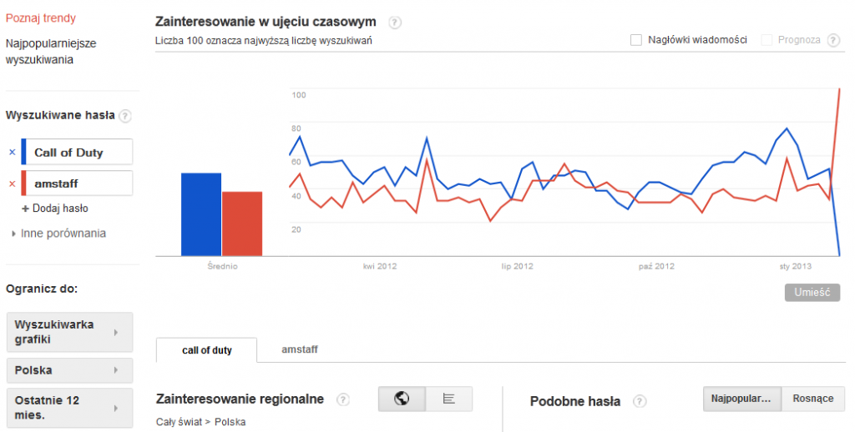Image resolution: width=855 pixels, height=432 pixels.
Task: Switch to globe map view
Action: (x=402, y=399)
